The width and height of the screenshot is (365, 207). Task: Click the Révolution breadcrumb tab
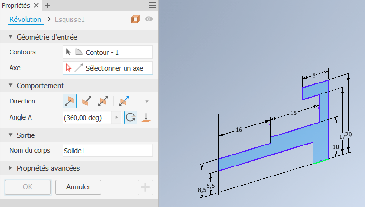25,20
